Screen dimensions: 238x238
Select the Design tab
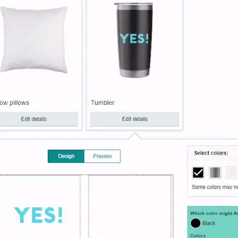tap(66, 156)
